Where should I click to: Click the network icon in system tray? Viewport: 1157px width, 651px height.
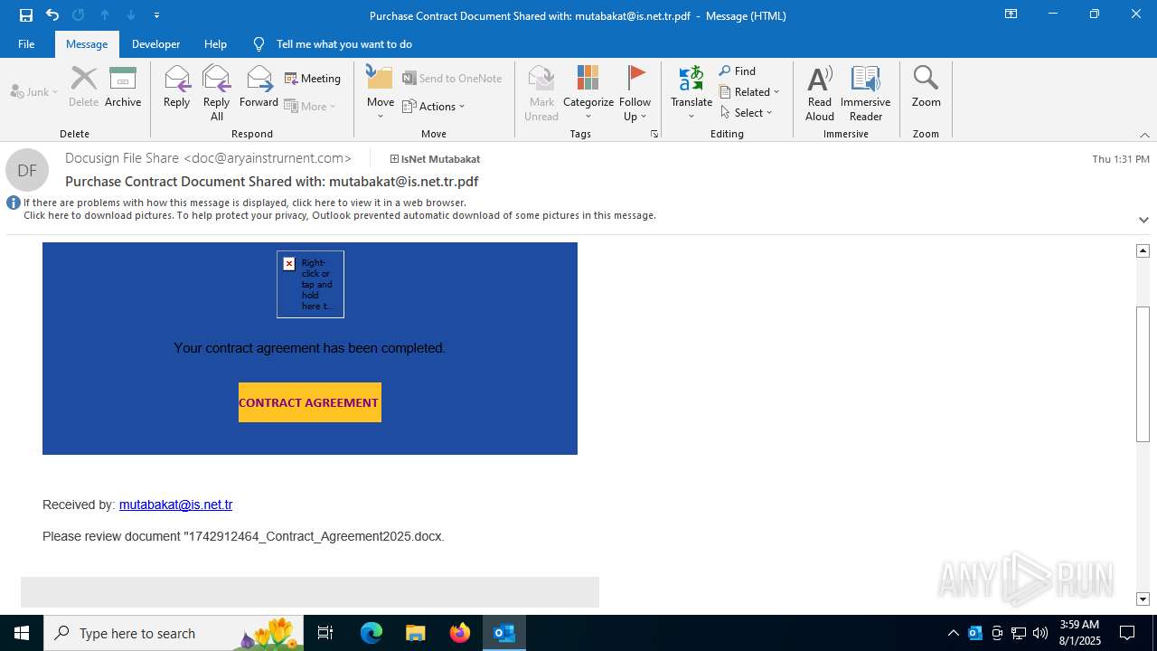pos(1019,633)
